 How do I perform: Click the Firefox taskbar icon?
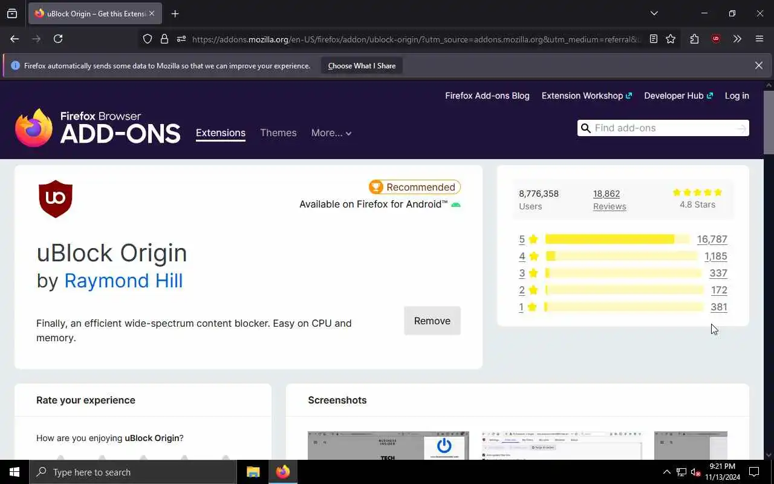click(x=283, y=472)
